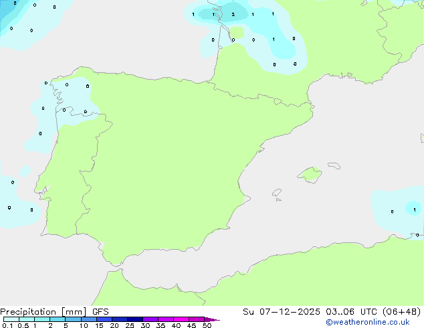
Task: Click the legend number '50'
Action: pos(207,325)
